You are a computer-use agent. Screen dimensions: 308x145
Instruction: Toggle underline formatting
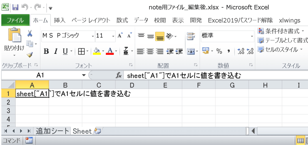coord(65,51)
